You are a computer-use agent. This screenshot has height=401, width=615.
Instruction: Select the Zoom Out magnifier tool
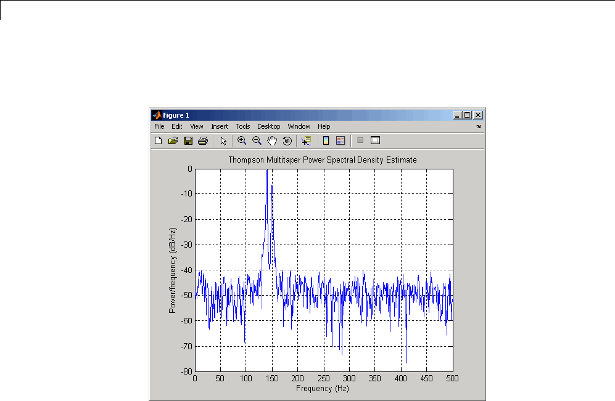[257, 140]
